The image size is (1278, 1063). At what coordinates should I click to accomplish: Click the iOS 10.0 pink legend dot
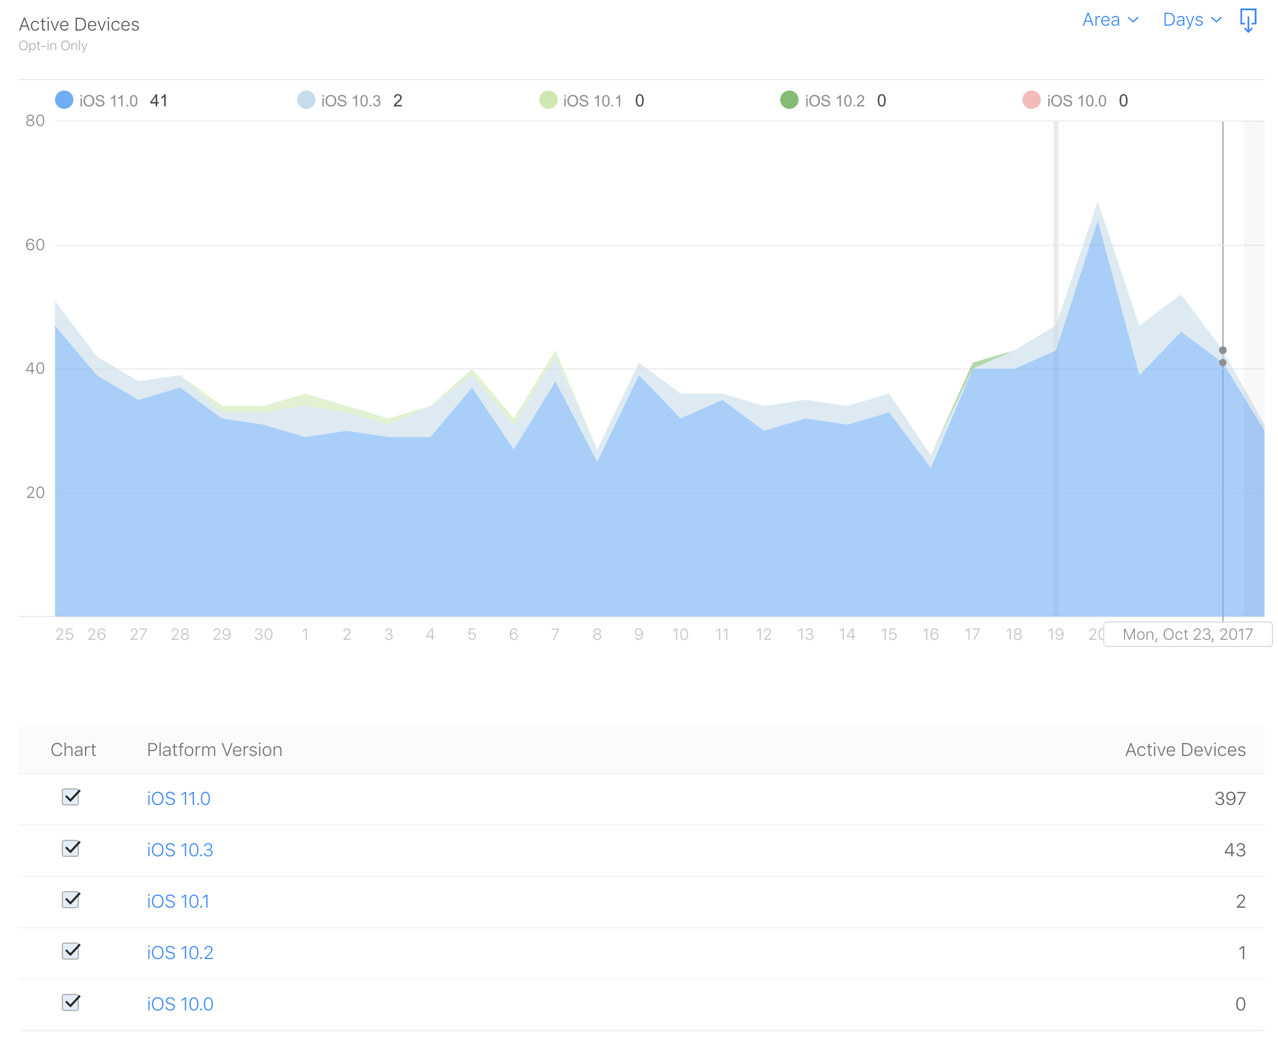pos(1031,100)
